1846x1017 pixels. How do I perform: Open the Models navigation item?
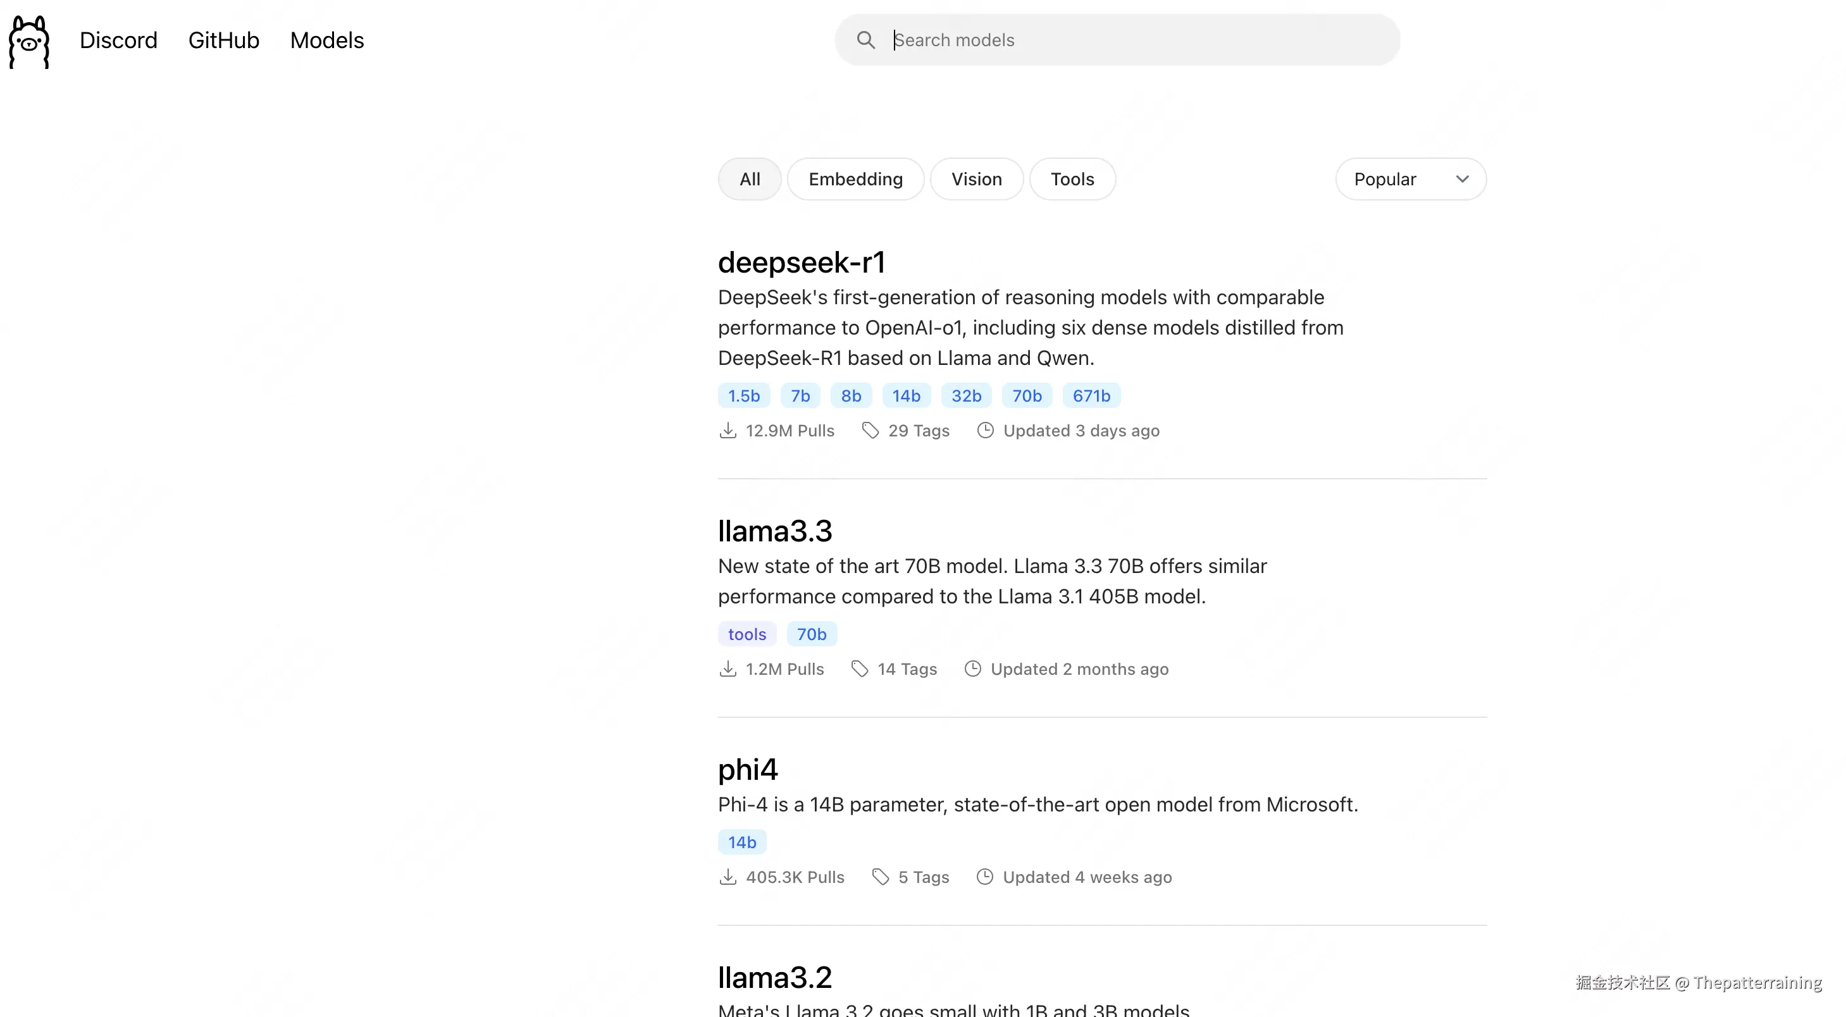pyautogui.click(x=327, y=41)
